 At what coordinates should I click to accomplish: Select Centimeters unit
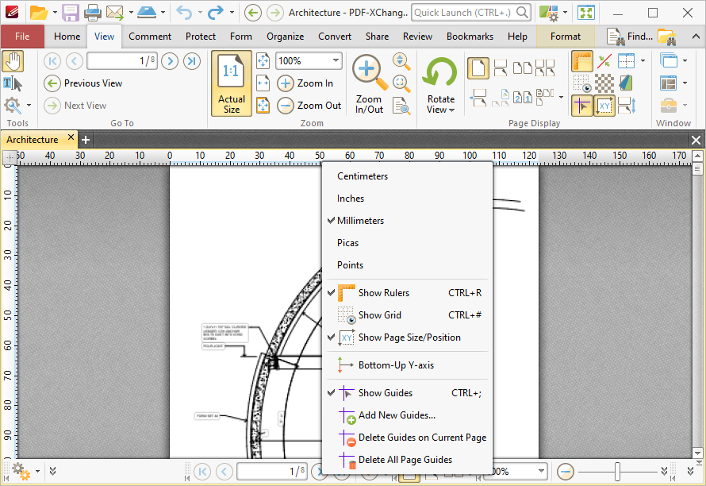click(x=408, y=176)
